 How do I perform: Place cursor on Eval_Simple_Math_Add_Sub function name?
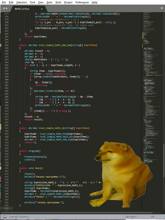tap(55, 45)
